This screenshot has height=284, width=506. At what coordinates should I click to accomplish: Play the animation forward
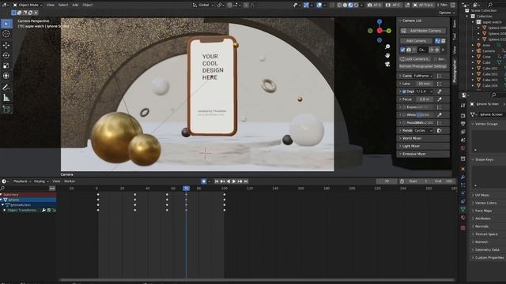click(x=234, y=181)
